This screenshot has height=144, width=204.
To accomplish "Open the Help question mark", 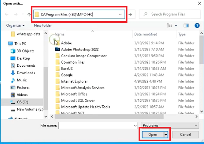I will (x=197, y=25).
